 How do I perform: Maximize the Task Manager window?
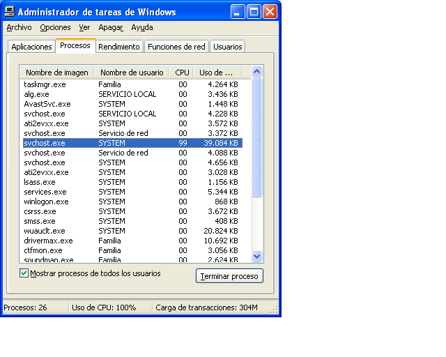(254, 12)
